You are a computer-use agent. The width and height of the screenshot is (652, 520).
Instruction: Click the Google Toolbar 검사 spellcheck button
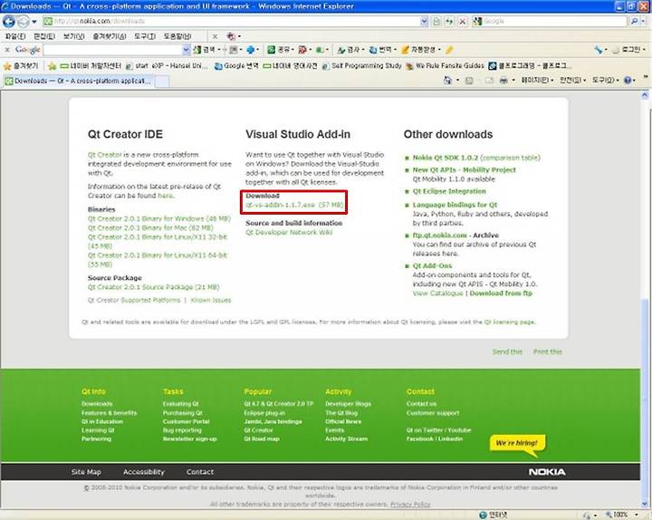point(349,50)
